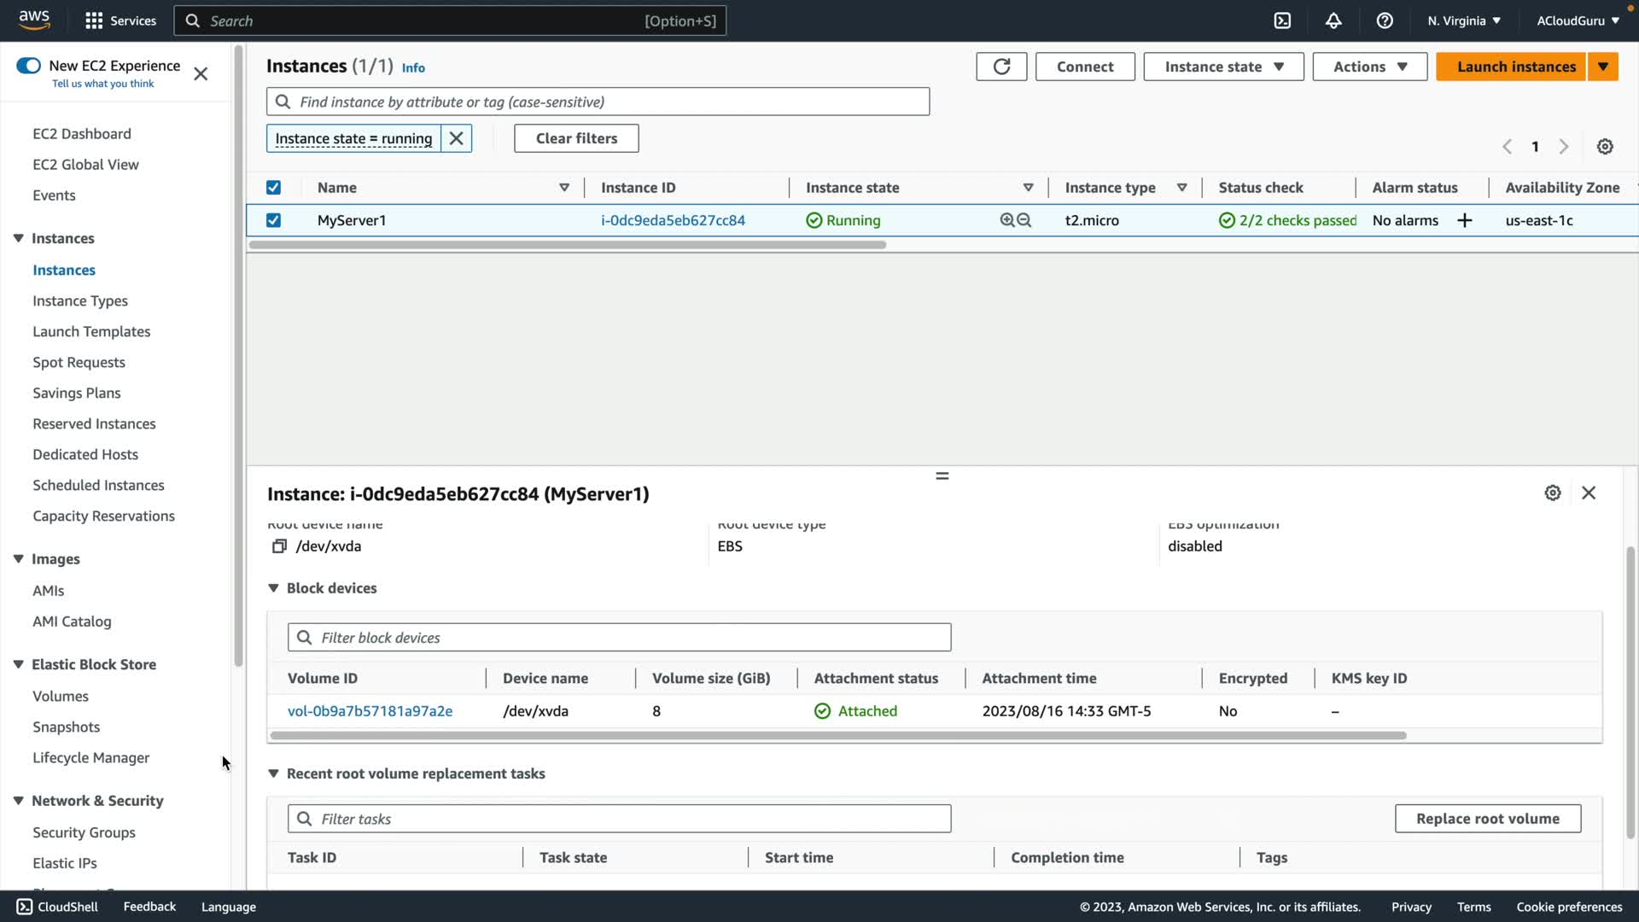
Task: Click the refresh instances button
Action: (x=1001, y=67)
